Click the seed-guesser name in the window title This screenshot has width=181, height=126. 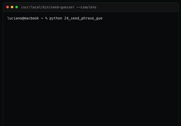pyautogui.click(x=62, y=7)
